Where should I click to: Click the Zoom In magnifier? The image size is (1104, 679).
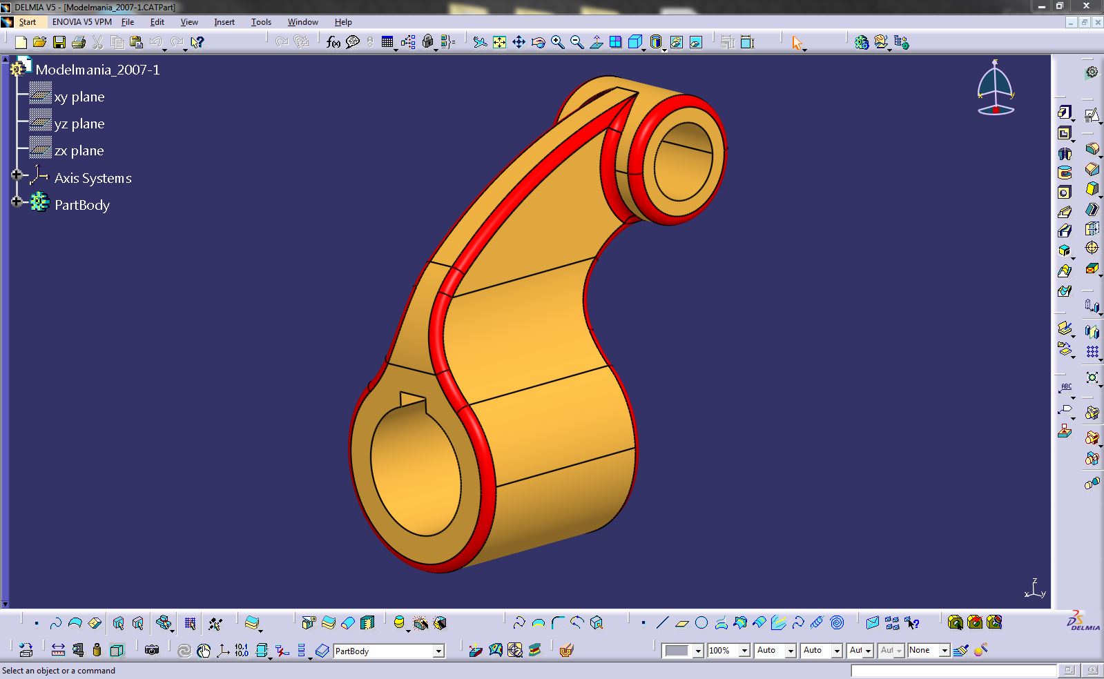point(557,43)
